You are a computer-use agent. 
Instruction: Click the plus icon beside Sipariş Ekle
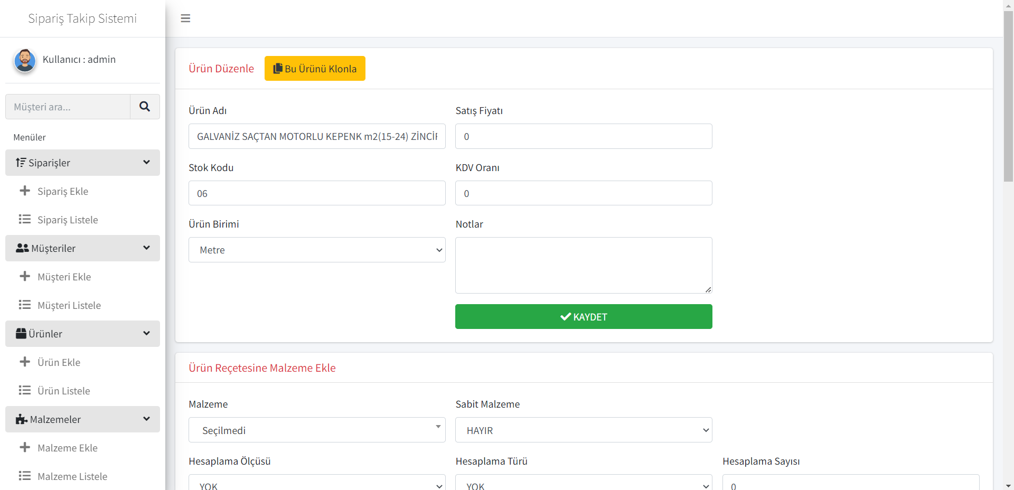[25, 191]
